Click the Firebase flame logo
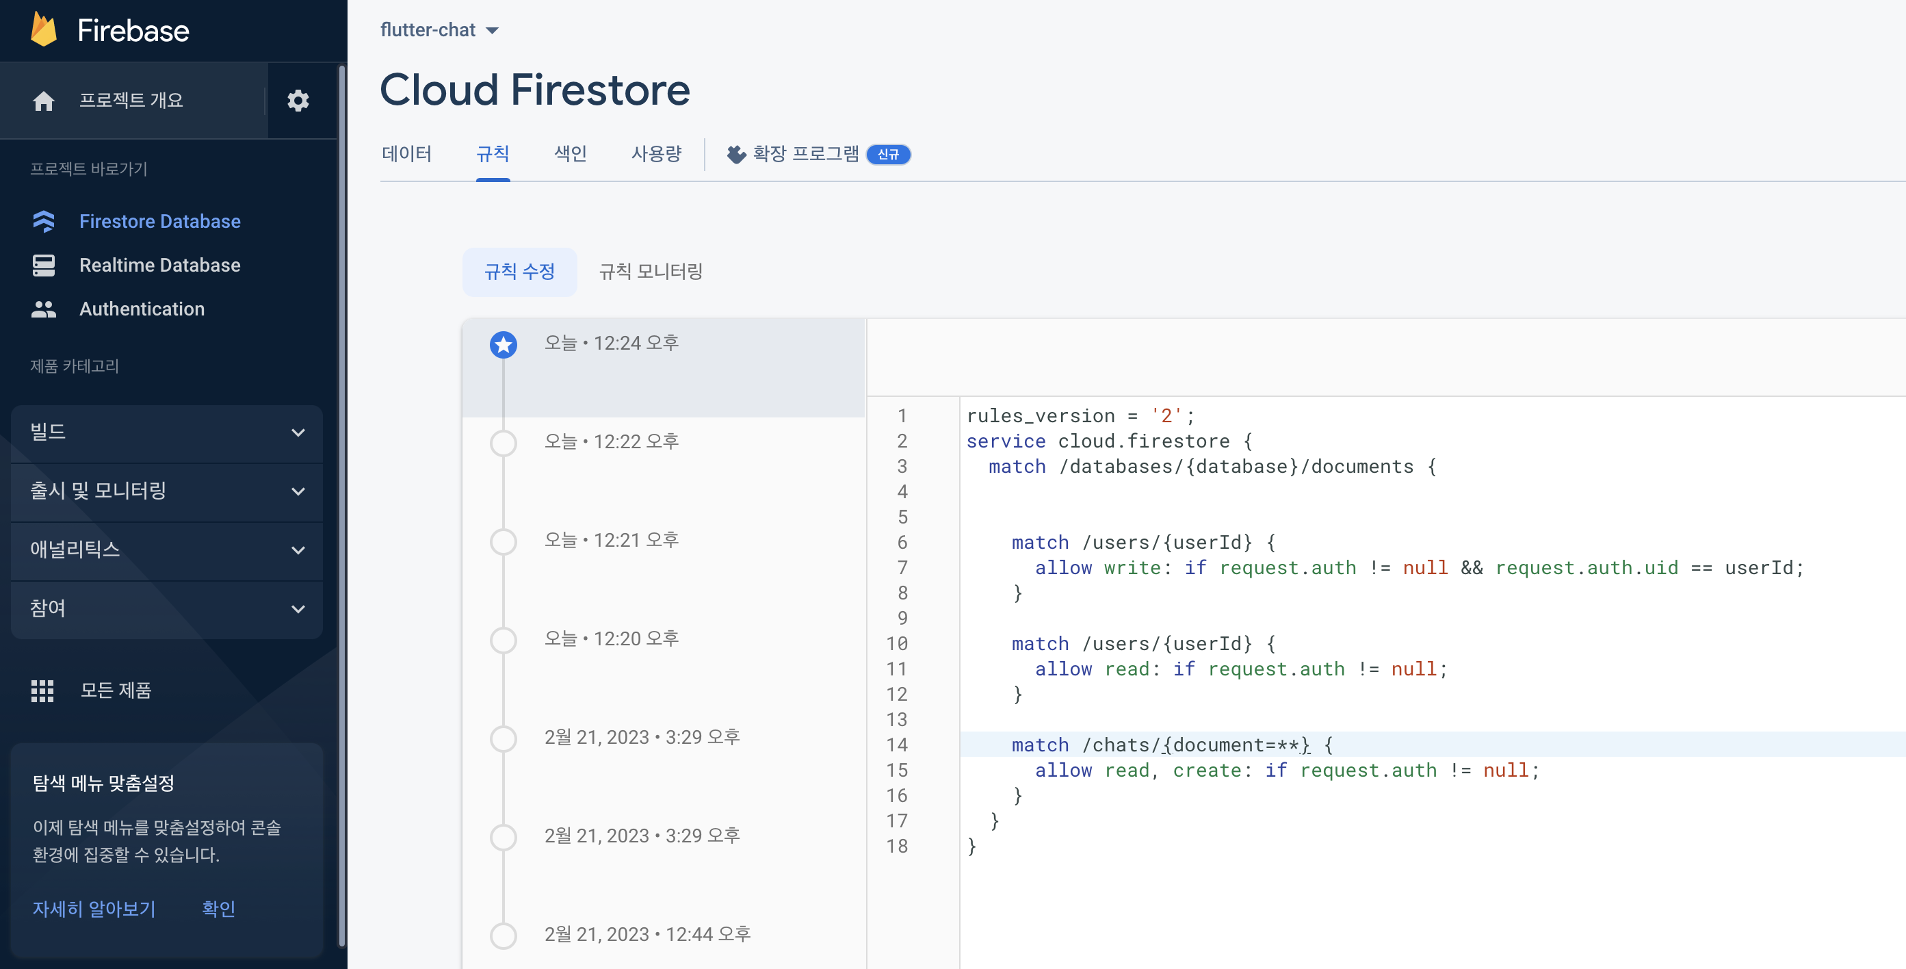1906x969 pixels. click(x=44, y=30)
